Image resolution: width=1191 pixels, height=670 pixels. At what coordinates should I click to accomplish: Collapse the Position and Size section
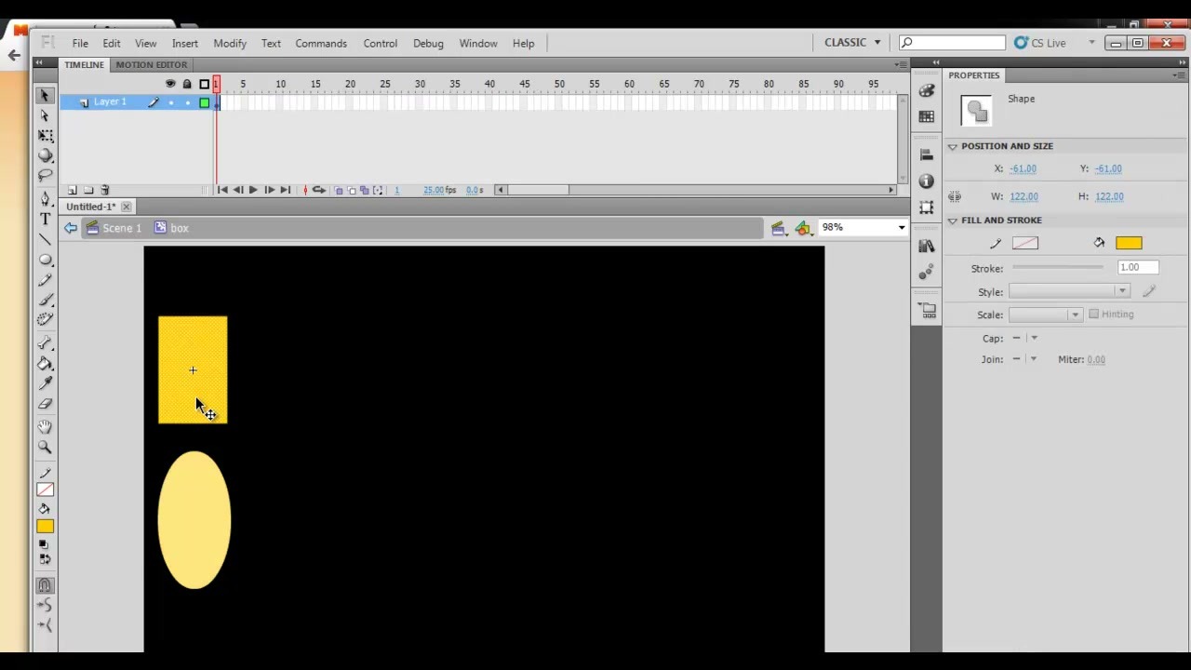pos(952,147)
